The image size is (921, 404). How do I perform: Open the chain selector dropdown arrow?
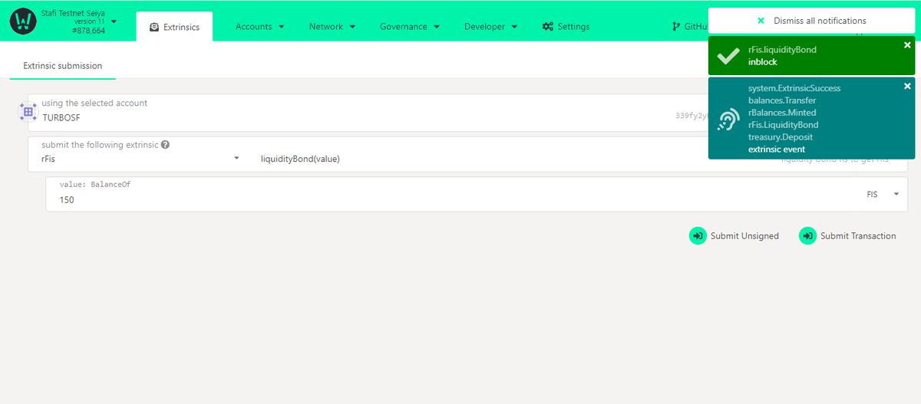tap(114, 21)
